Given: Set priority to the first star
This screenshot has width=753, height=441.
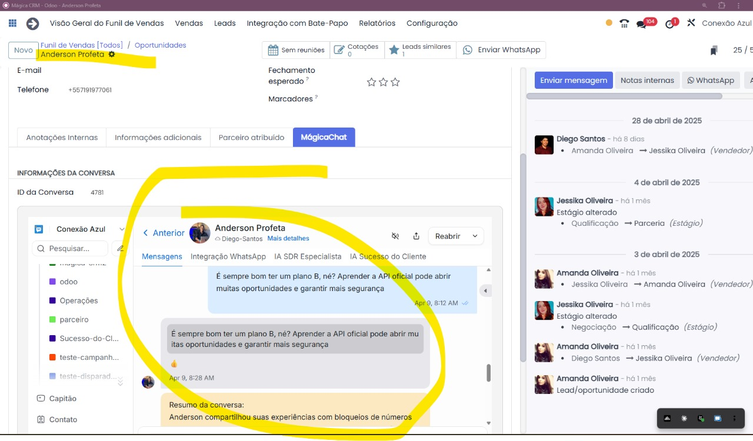Looking at the screenshot, I should tap(371, 82).
